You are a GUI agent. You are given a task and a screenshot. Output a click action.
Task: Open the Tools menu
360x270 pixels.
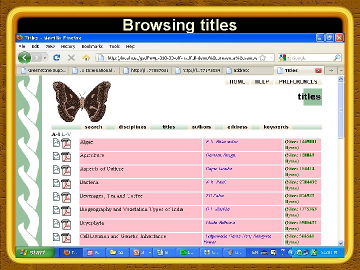tap(114, 46)
